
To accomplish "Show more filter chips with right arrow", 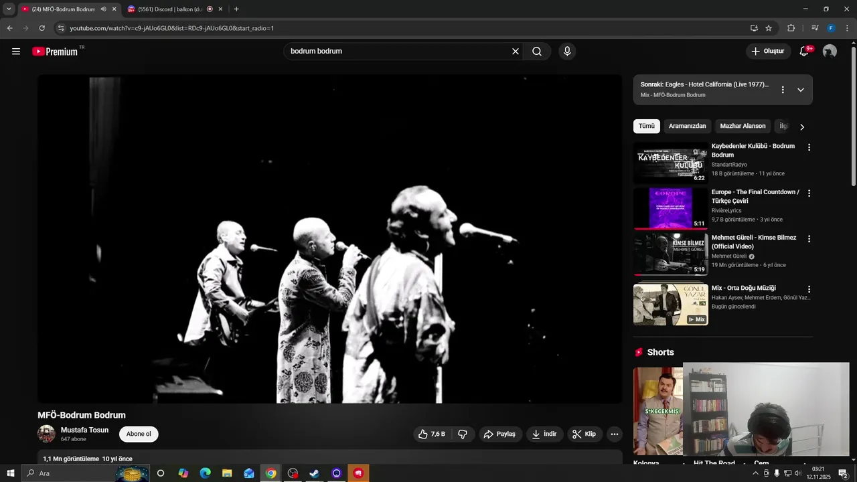I will pos(802,127).
